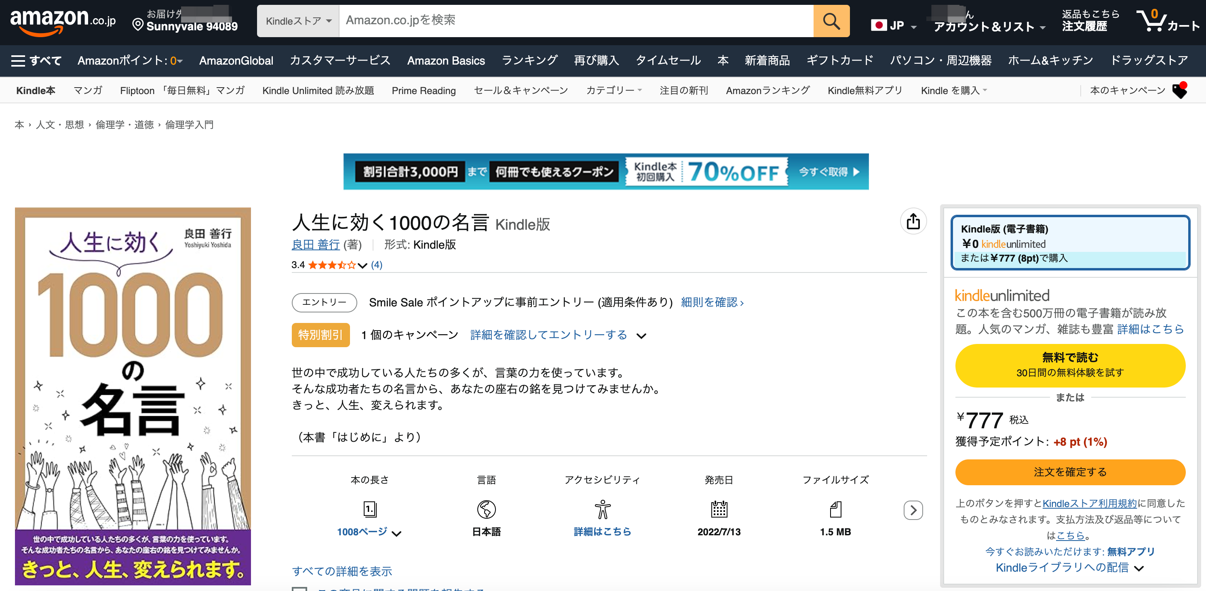1206x591 pixels.
Task: Open Kindle Unlimited 読み放題 tab
Action: click(318, 91)
